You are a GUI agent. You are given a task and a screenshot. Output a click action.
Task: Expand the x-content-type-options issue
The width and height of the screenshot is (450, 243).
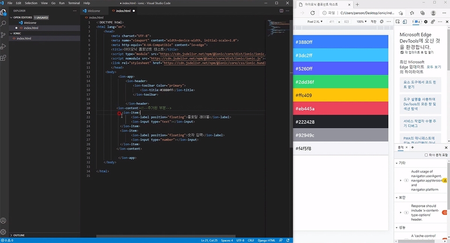[x=401, y=213]
